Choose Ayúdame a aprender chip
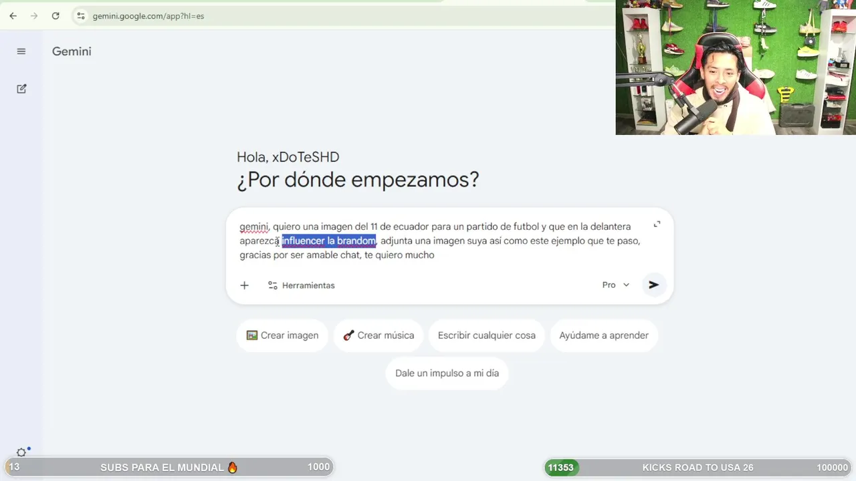The width and height of the screenshot is (856, 481). 604,335
